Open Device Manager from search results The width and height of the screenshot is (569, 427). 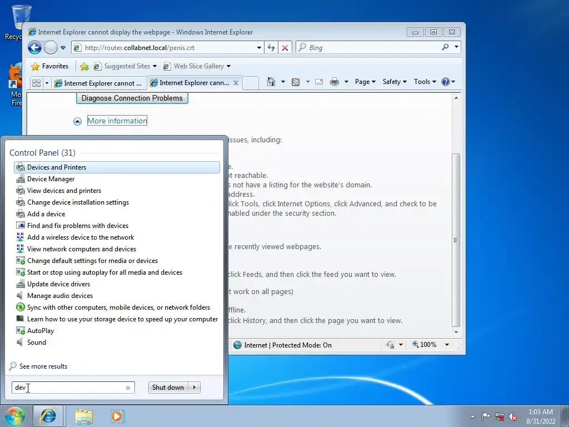[117, 179]
